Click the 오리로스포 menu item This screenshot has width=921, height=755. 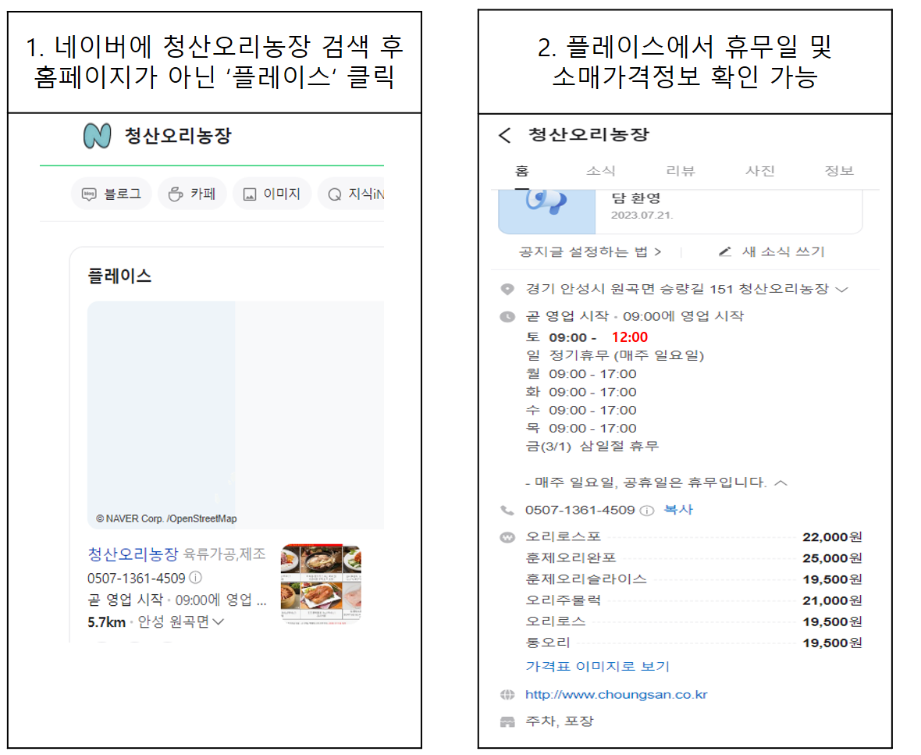point(563,537)
